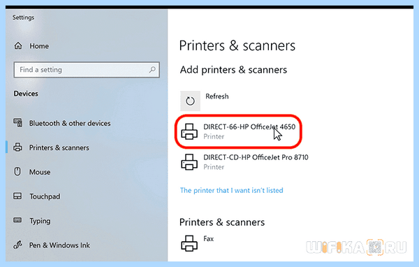Select the Fax device entry
The image size is (419, 267).
(198, 243)
